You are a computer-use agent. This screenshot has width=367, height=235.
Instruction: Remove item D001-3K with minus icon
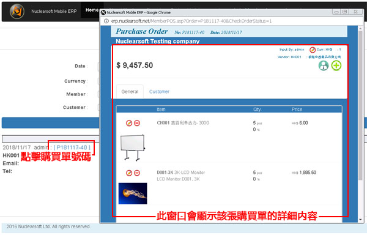137,173
